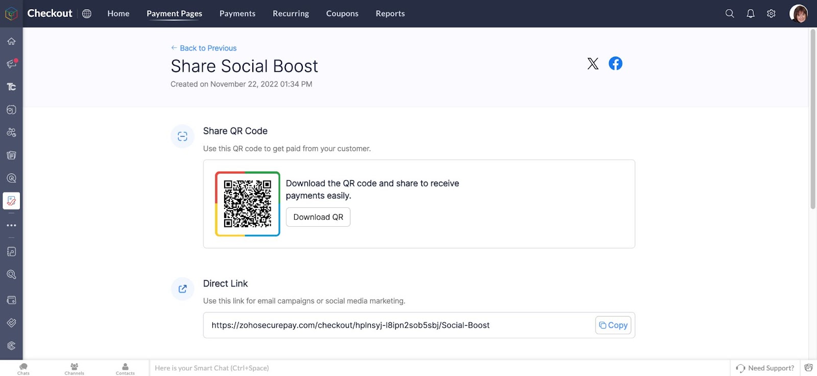Click Back to Previous link
This screenshot has height=376, width=817.
204,48
